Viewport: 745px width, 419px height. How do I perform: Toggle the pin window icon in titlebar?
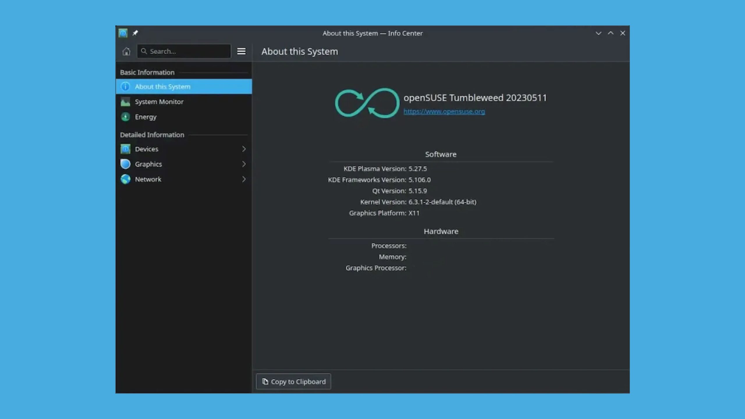[x=135, y=33]
